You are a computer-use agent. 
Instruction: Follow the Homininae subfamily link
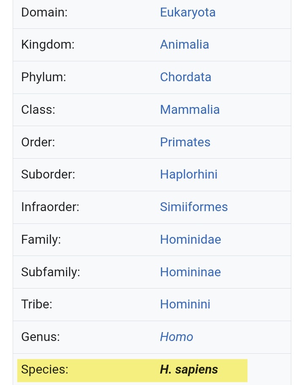point(190,272)
